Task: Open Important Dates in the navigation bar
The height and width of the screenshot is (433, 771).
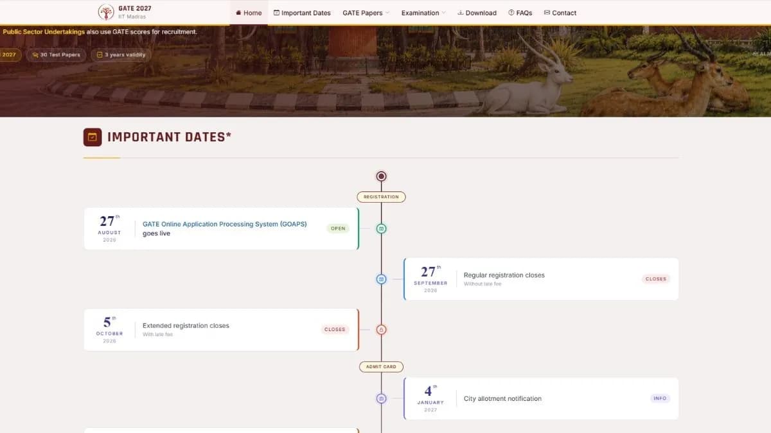Action: coord(302,13)
